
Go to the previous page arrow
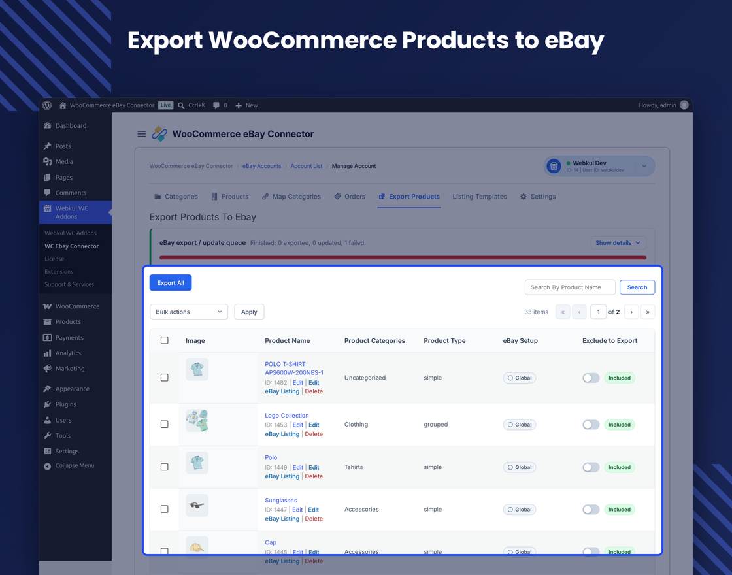pos(579,312)
